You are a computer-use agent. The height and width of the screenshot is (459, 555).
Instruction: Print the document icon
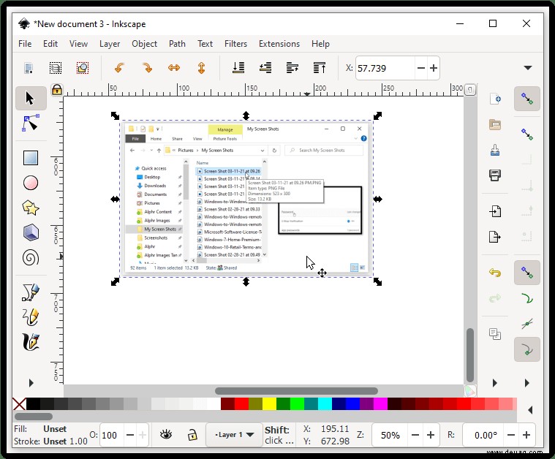[x=495, y=175]
